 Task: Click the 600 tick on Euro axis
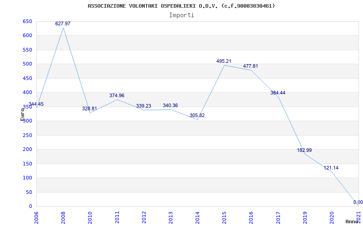[27, 36]
